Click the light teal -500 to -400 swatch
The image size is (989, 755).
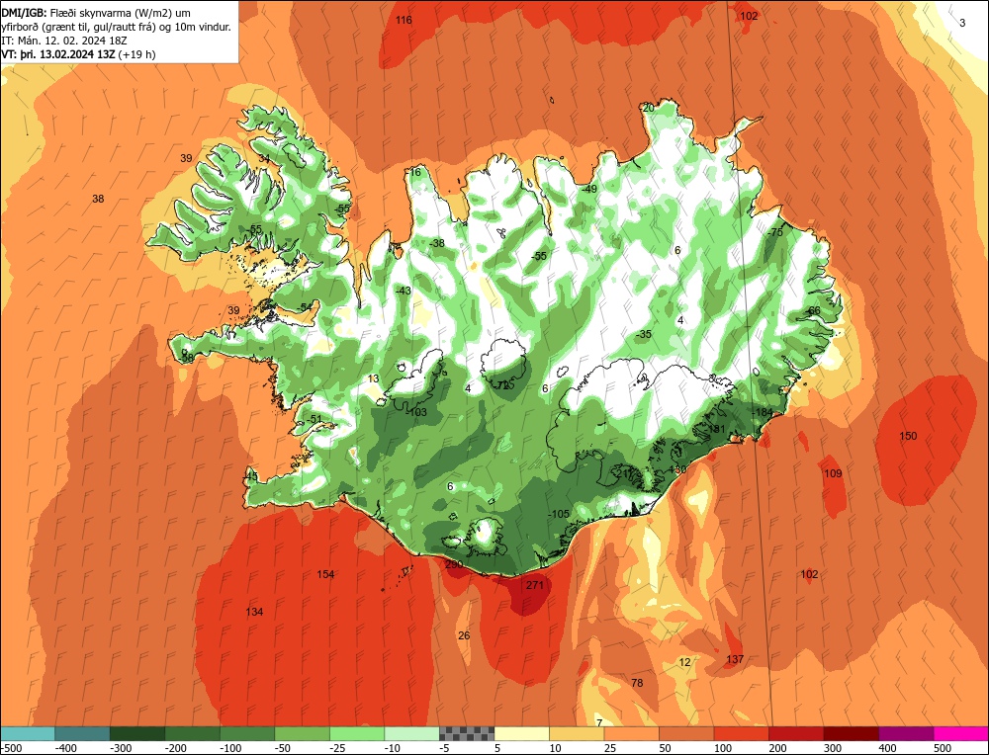coord(28,733)
